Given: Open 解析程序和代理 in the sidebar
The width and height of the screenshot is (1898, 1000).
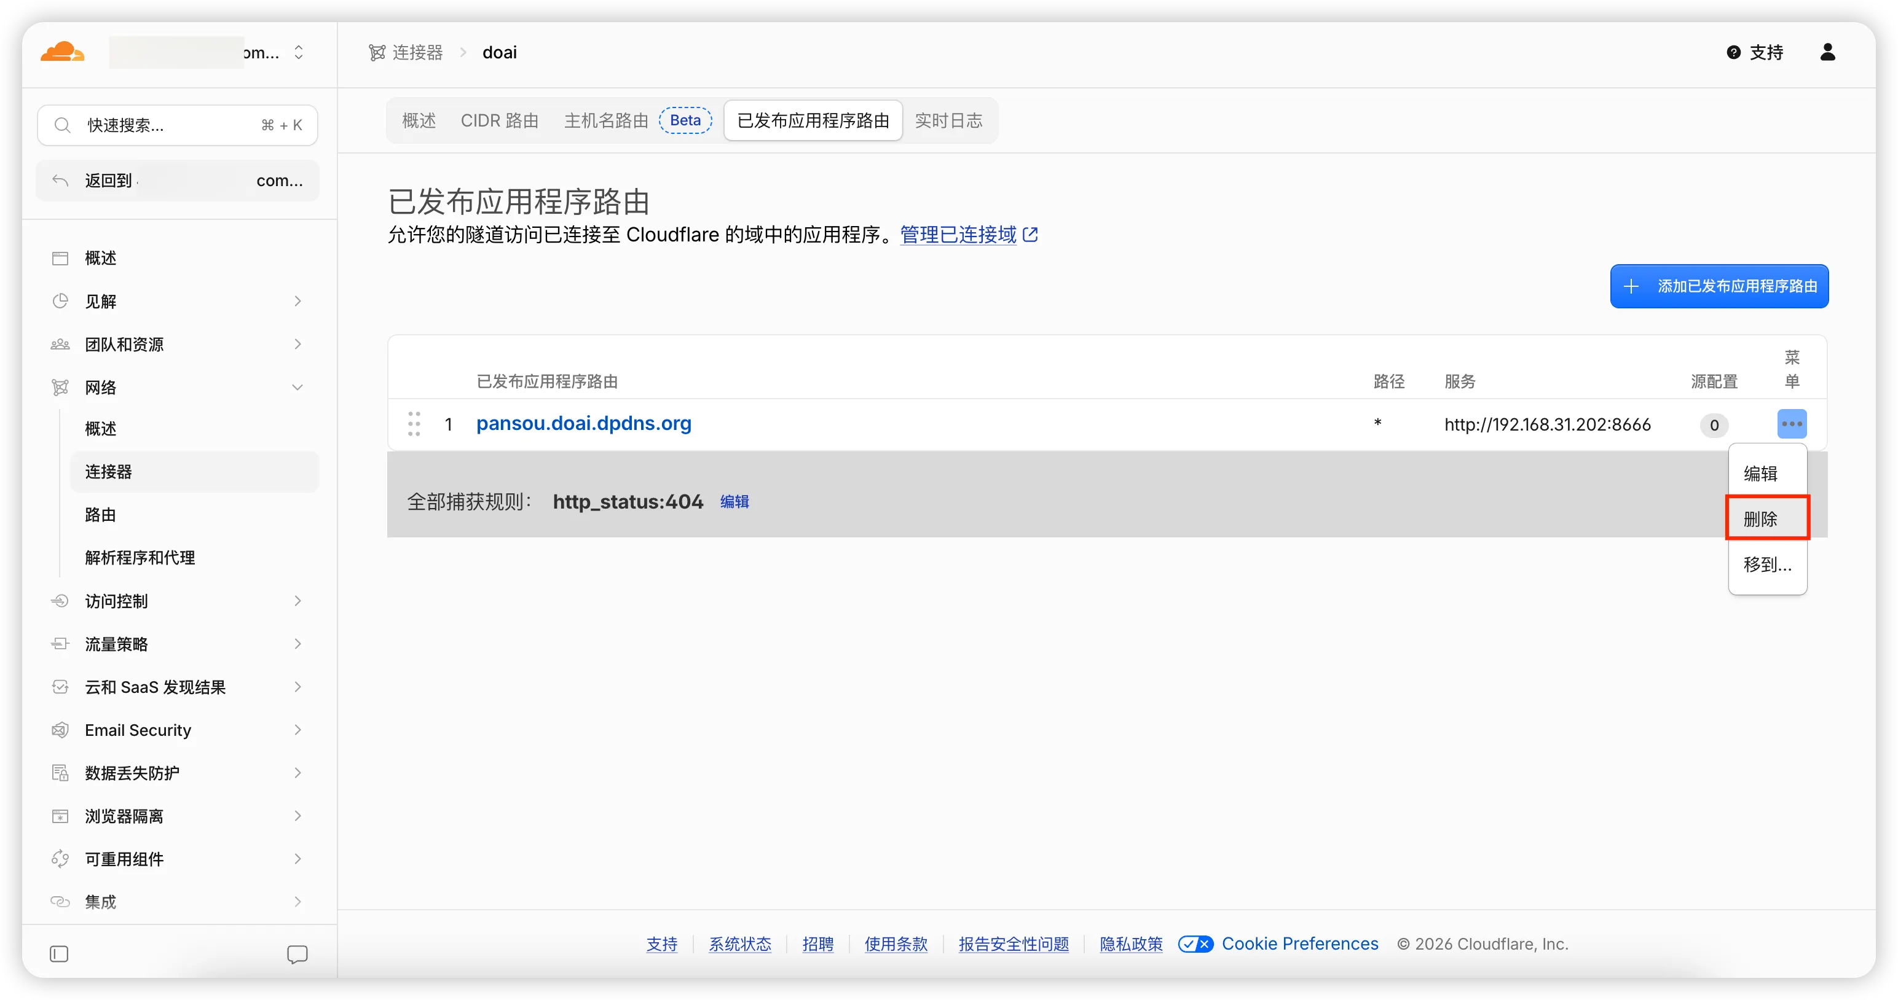Looking at the screenshot, I should point(194,558).
